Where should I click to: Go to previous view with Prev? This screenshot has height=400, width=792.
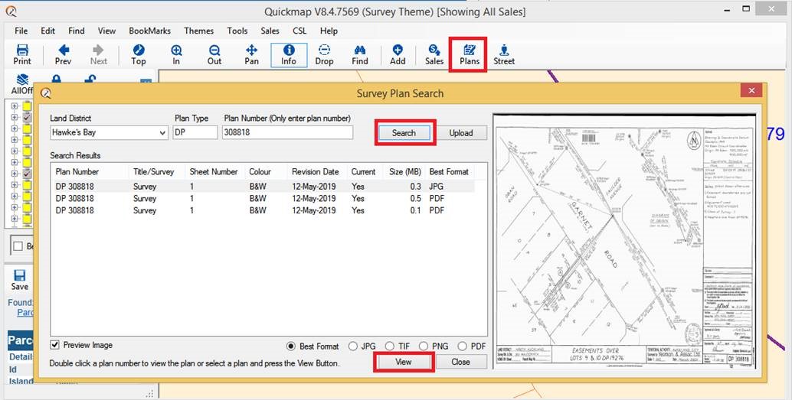click(x=63, y=54)
